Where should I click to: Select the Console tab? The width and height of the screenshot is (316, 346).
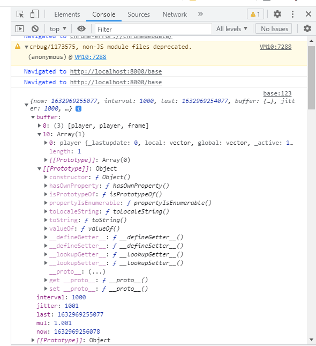(x=103, y=14)
